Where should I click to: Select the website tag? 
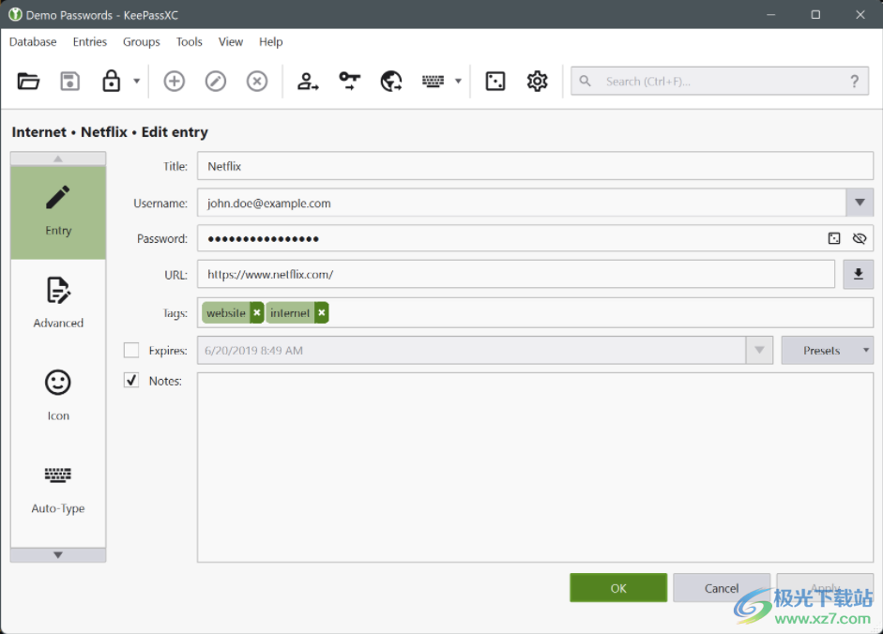[x=226, y=313]
